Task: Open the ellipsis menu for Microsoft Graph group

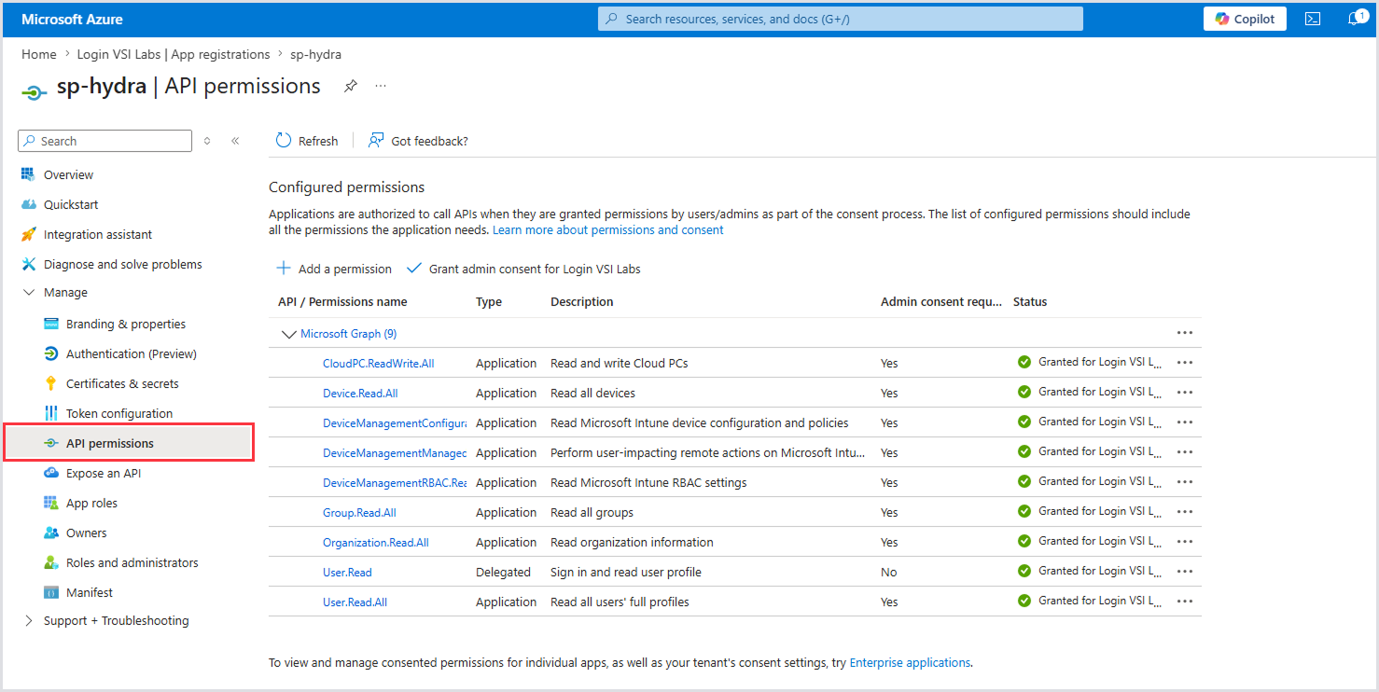Action: tap(1185, 333)
